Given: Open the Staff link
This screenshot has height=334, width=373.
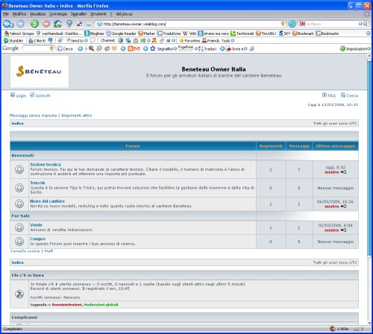Looking at the screenshot, I should 48,251.
